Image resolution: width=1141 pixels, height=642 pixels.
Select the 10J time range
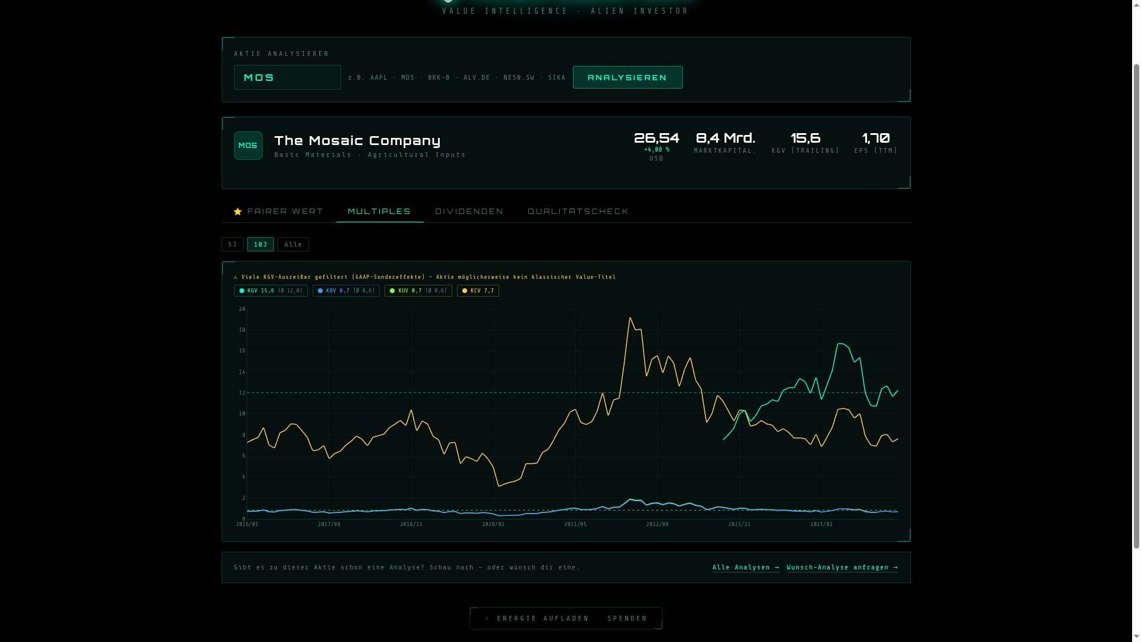click(x=260, y=244)
